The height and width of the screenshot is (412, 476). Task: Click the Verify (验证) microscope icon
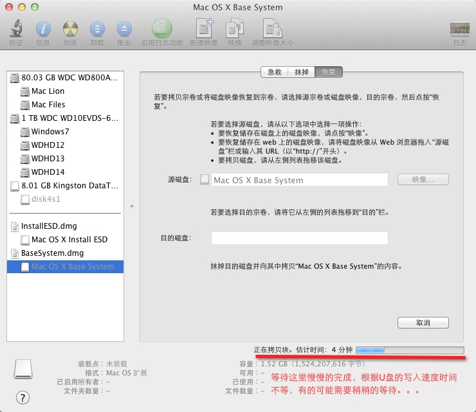(16, 28)
